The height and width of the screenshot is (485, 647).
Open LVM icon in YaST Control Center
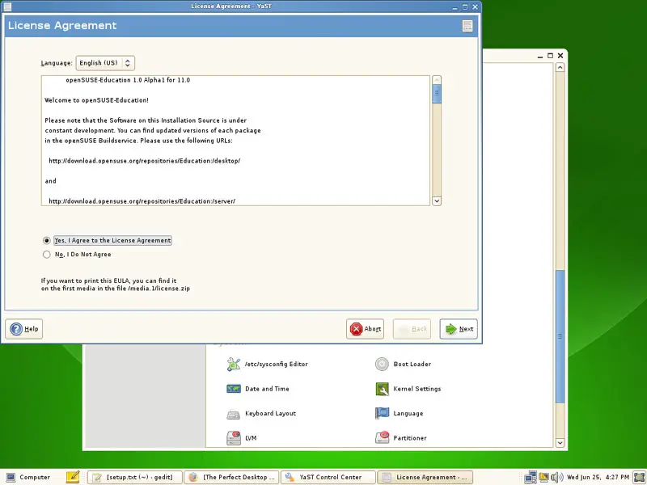pyautogui.click(x=234, y=438)
